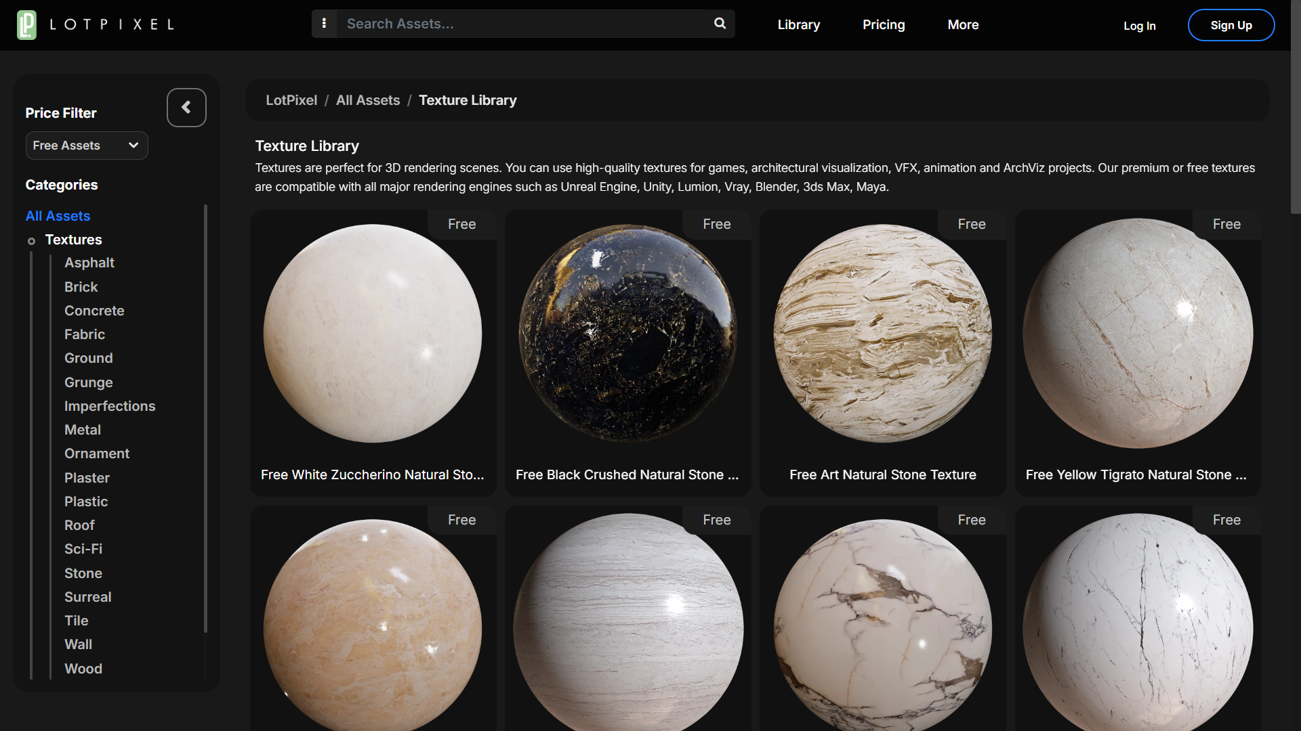This screenshot has height=731, width=1301.
Task: Select the Imperfections category
Action: pos(110,406)
